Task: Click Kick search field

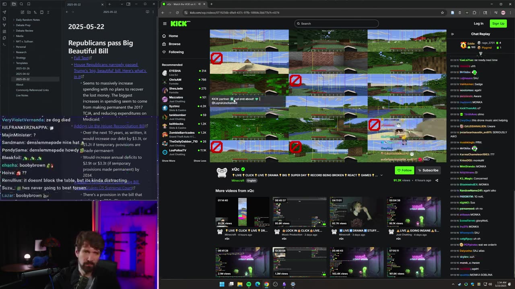Action: coord(336,23)
